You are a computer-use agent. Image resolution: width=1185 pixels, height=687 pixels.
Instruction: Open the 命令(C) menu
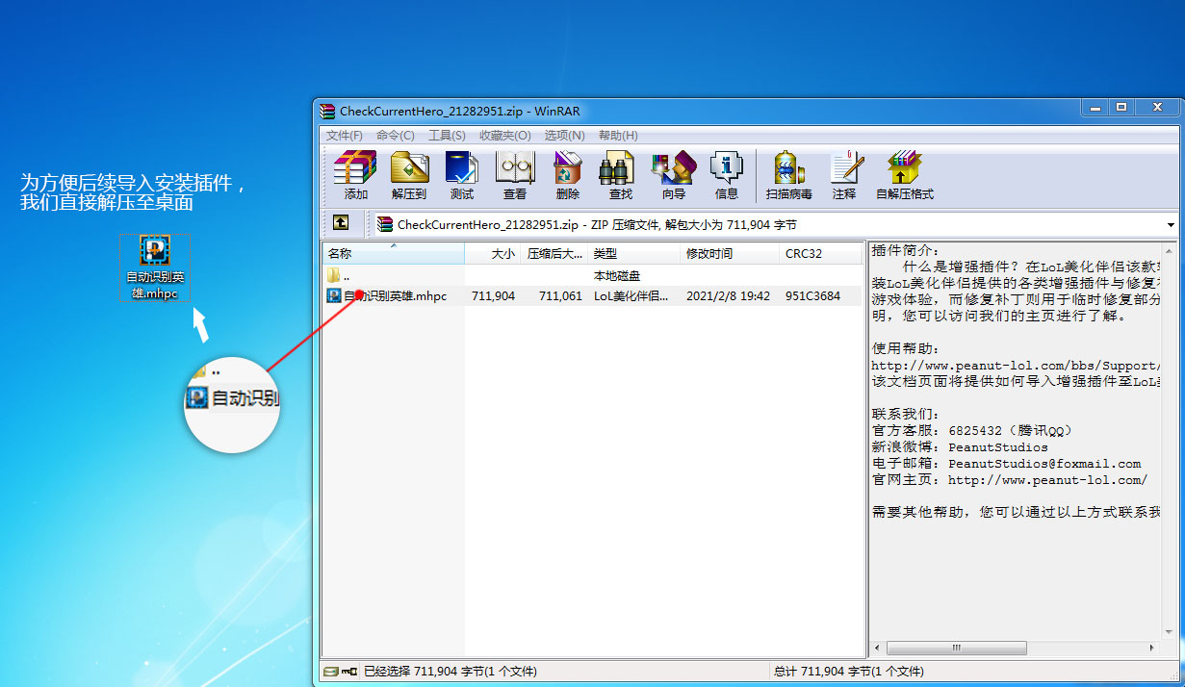(395, 136)
